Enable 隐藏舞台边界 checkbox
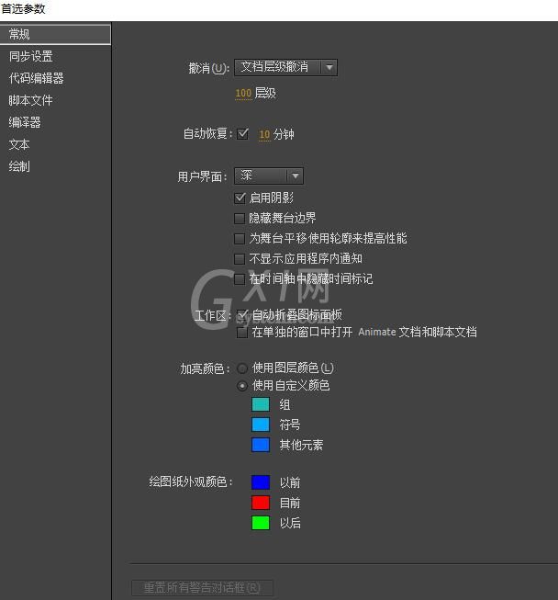This screenshot has height=600, width=558. click(240, 219)
